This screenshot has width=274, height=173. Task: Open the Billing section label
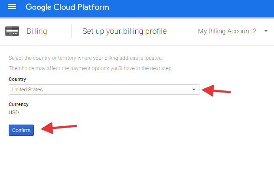[x=37, y=31]
